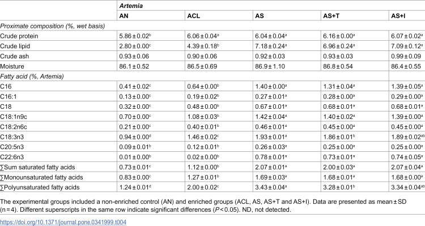The image size is (425, 226).
Task: Select the ACL moisture value 86.5
Action: coord(202,66)
